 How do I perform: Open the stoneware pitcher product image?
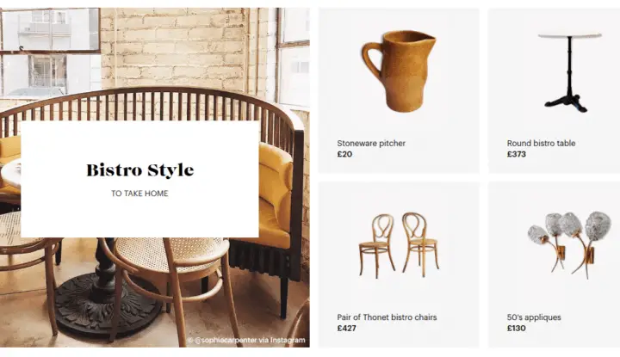(x=399, y=71)
